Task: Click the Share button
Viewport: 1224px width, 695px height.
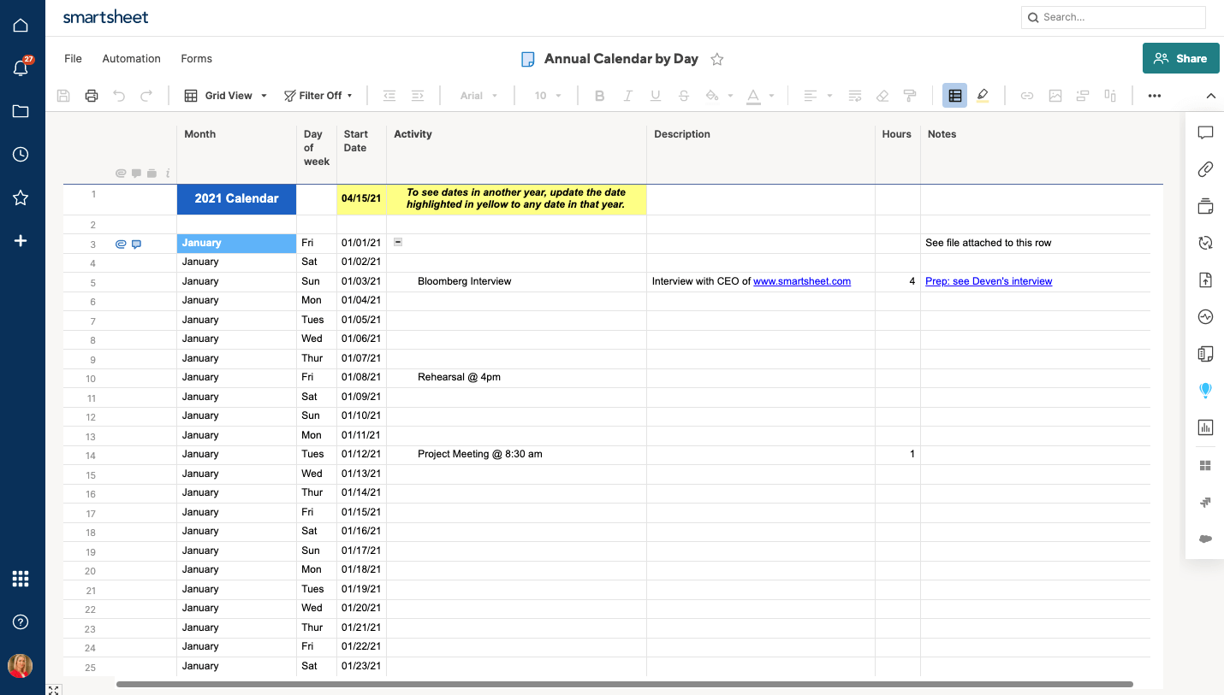Action: point(1180,58)
